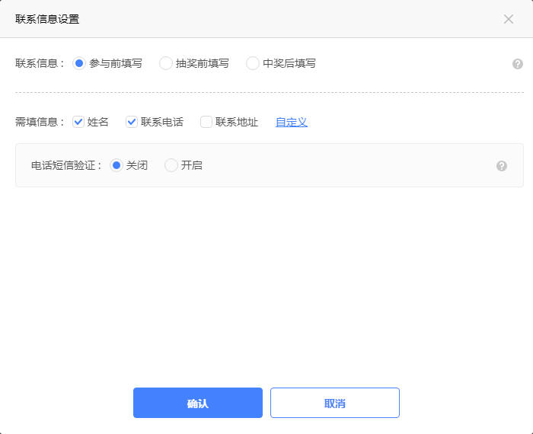Image resolution: width=533 pixels, height=434 pixels.
Task: Close the 联系信息设置 dialog with X icon
Action: point(509,19)
